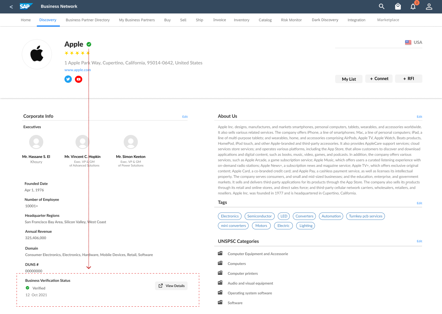The image size is (442, 314).
Task: Open the Integration tab
Action: click(356, 20)
